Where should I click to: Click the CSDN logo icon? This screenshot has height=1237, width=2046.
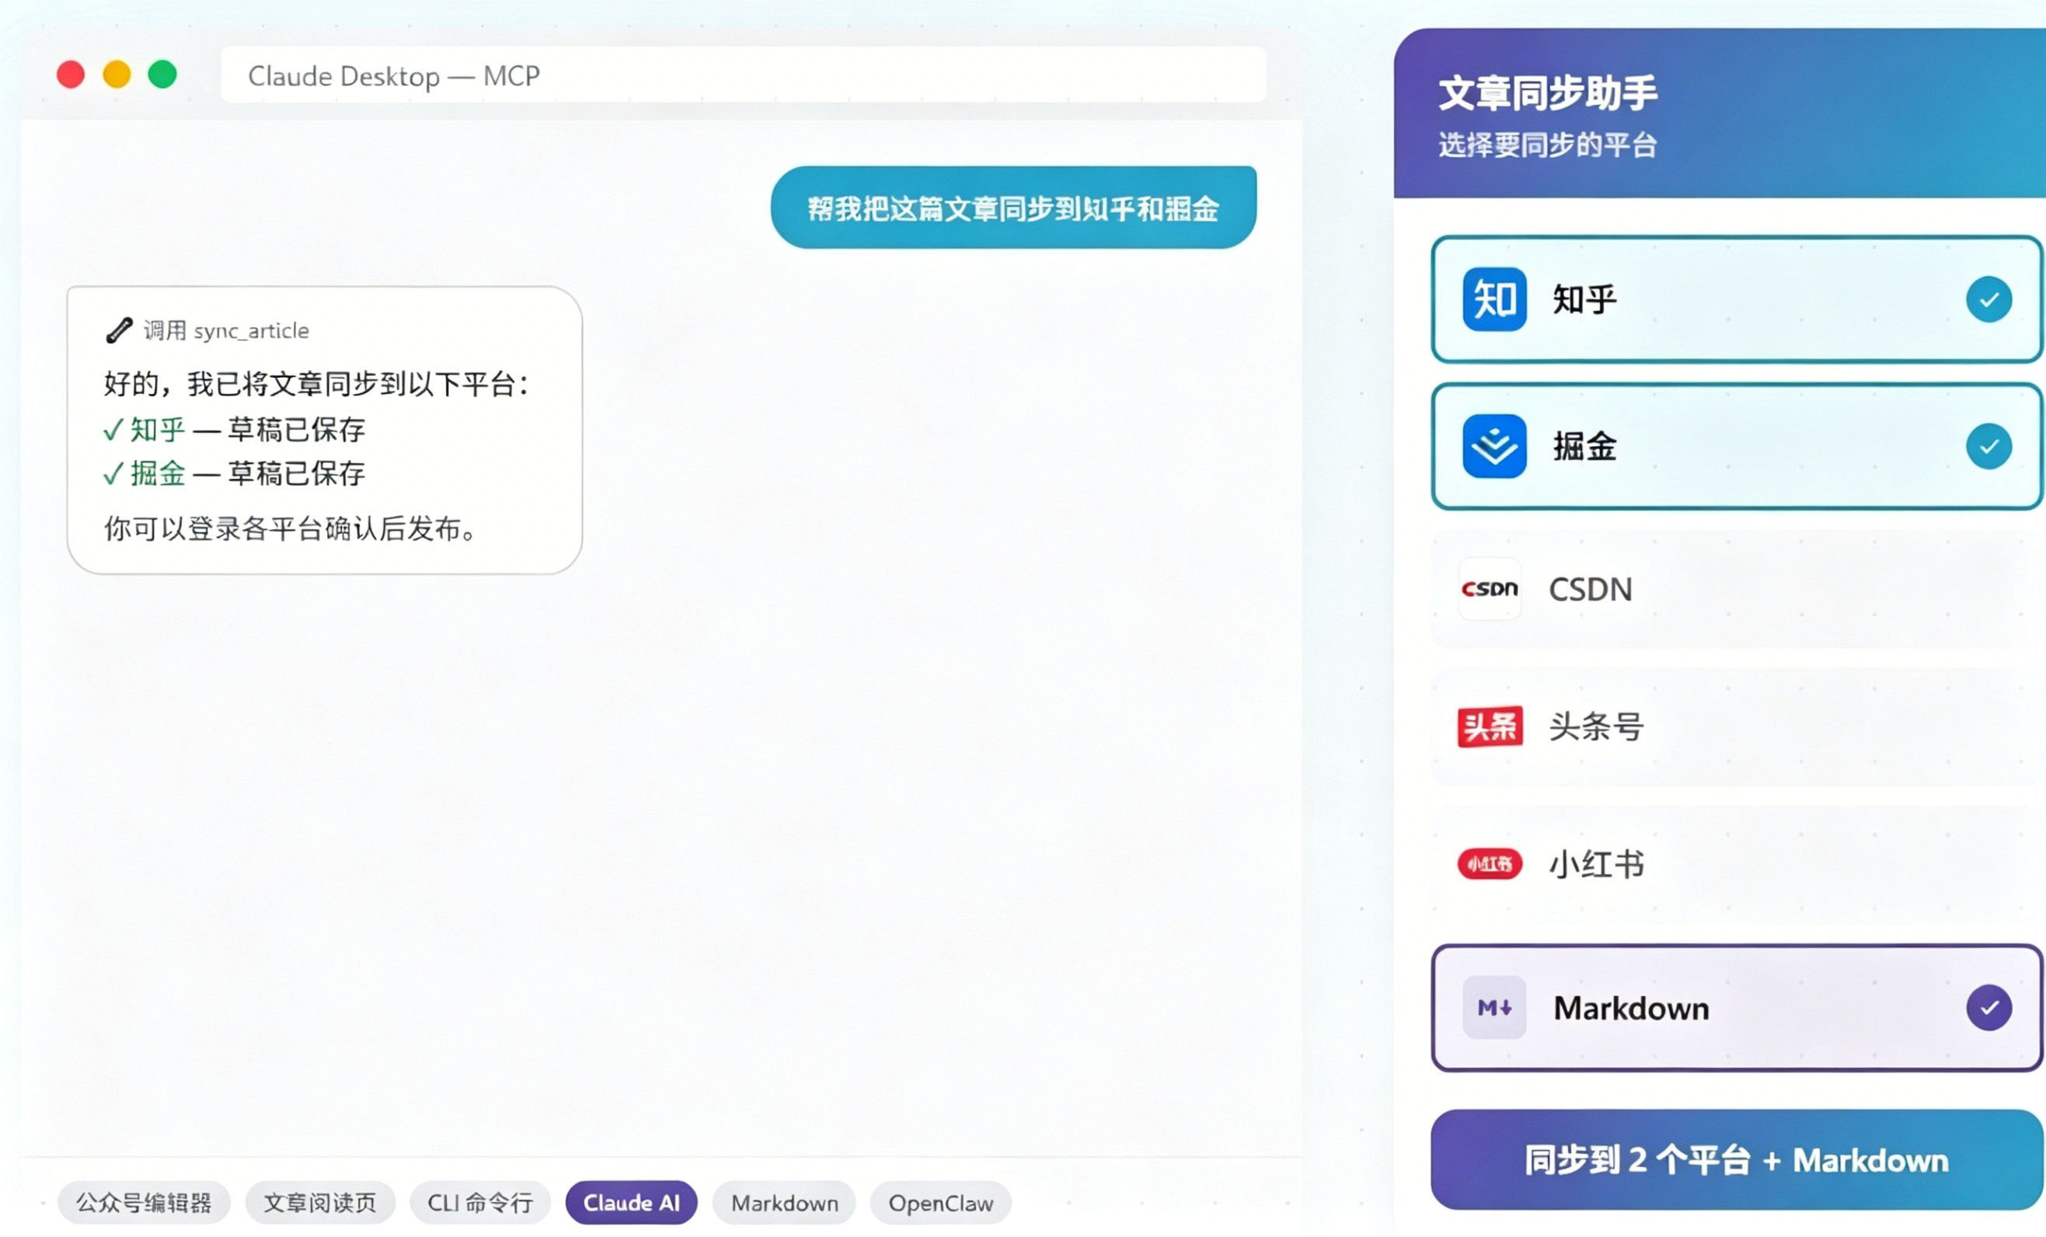pos(1490,589)
